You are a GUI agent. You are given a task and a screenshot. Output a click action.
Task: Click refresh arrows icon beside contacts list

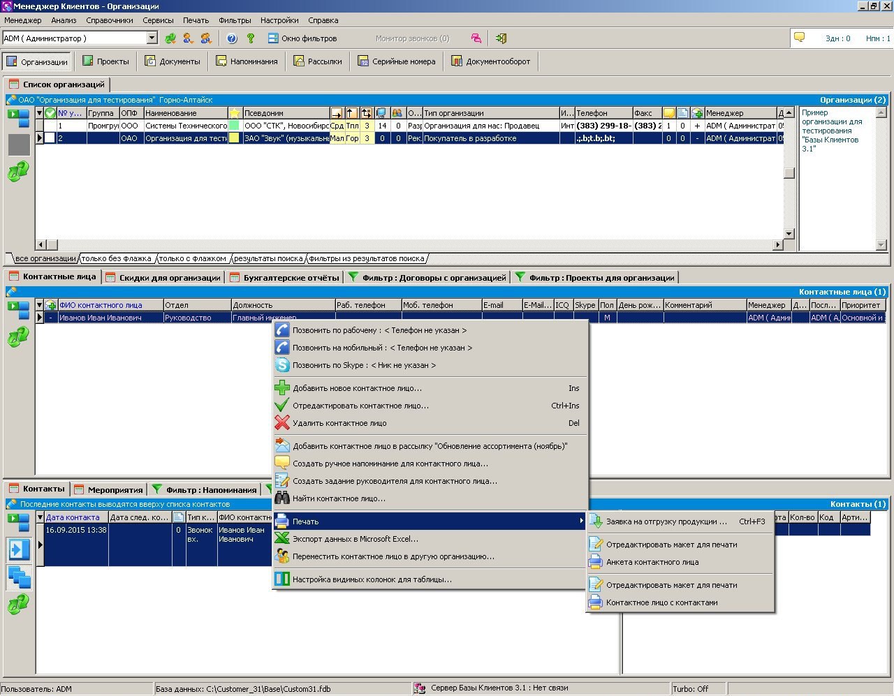click(x=18, y=604)
